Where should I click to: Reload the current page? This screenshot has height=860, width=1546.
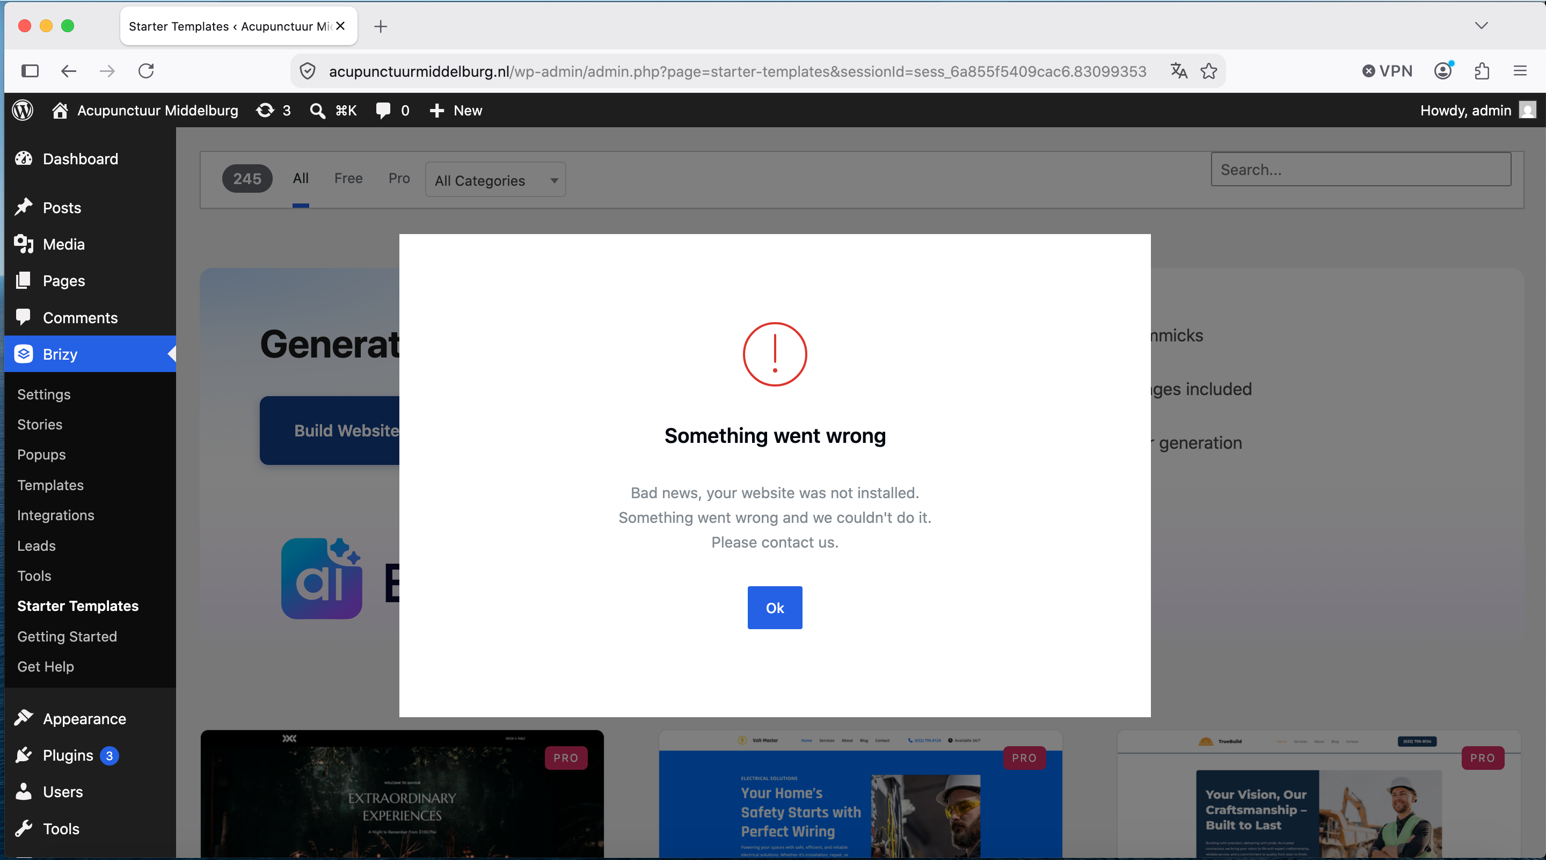[x=147, y=71]
